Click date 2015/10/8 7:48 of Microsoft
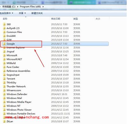Image resolution: width=127 pixels, height=124 pixels. click(x=59, y=55)
